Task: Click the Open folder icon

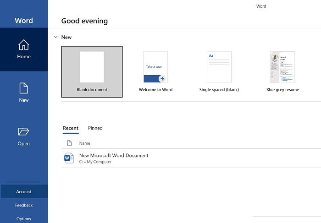Action: tap(24, 131)
